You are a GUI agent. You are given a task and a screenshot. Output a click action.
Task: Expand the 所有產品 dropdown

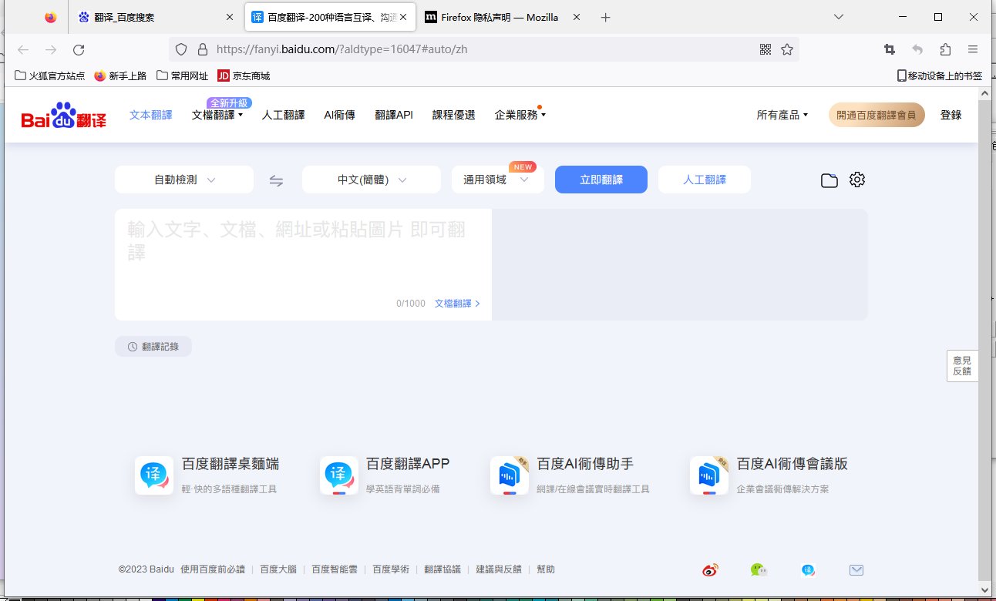tap(782, 115)
